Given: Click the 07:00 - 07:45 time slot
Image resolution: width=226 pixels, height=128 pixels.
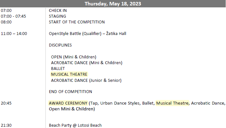Looking at the screenshot, I should click(14, 16).
